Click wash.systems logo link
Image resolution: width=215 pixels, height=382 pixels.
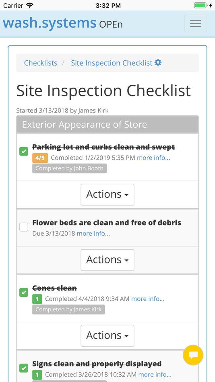tap(50, 23)
